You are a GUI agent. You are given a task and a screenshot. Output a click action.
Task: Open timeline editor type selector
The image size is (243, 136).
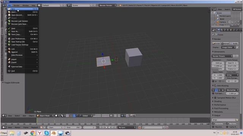click(4, 128)
